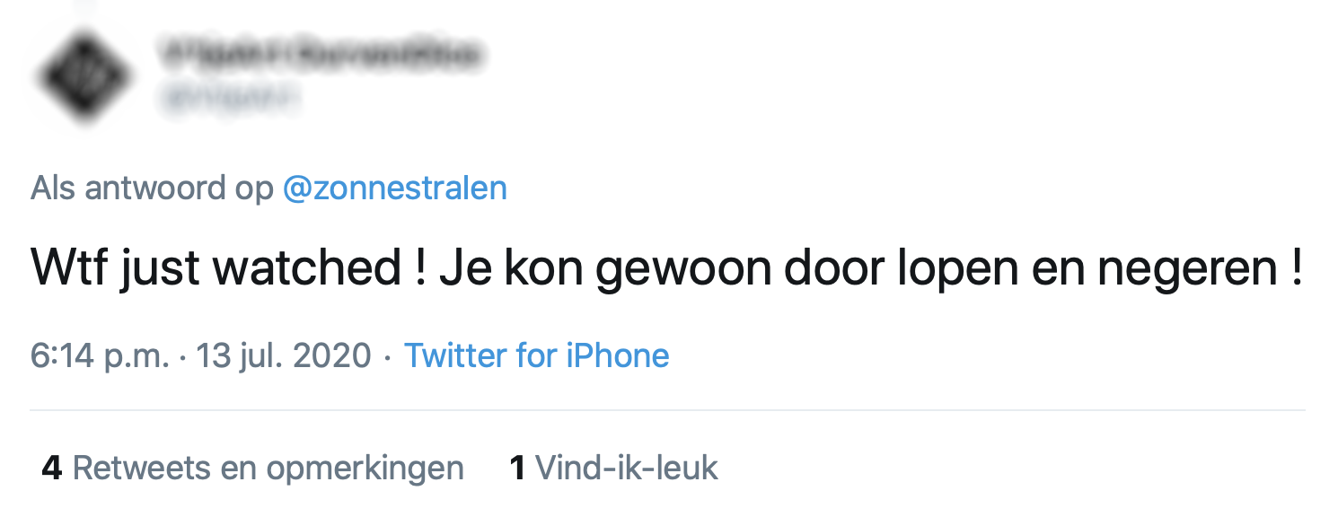Click the final exclamation mark of the tweet
The width and height of the screenshot is (1338, 517).
1296,268
